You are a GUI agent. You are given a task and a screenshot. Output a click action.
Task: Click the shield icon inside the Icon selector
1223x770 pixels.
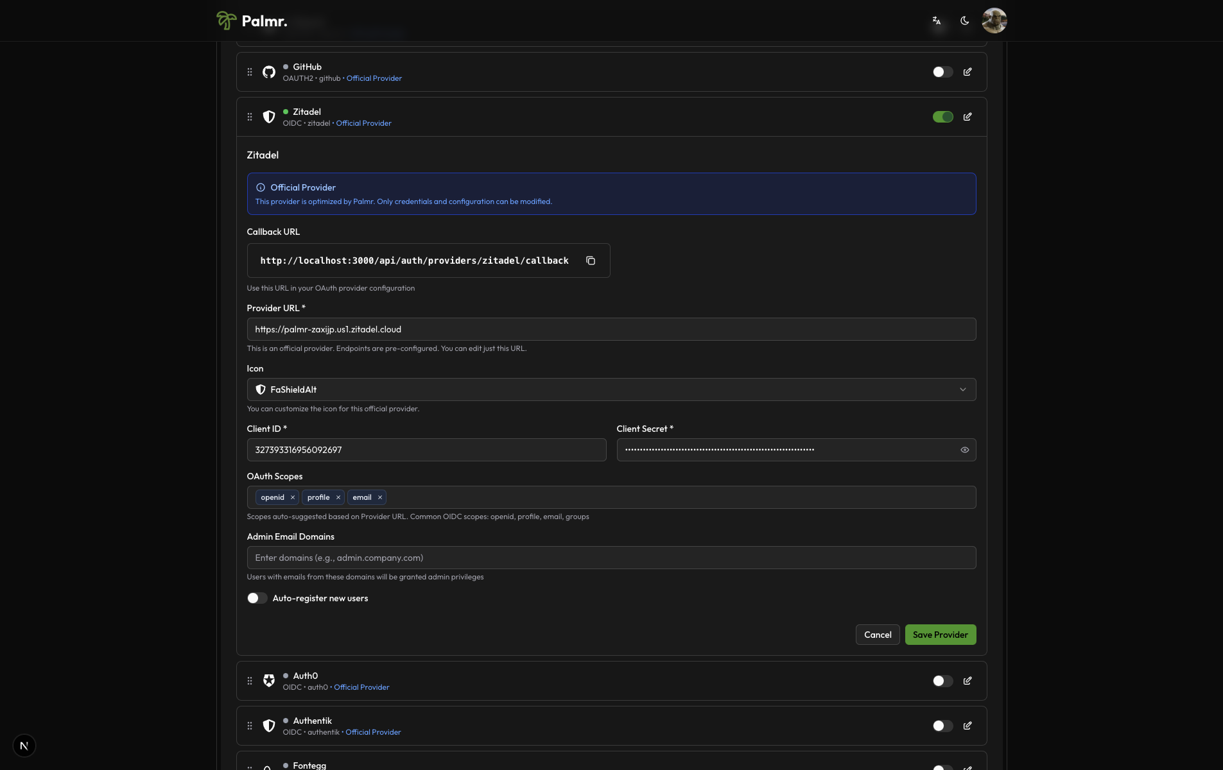pos(261,389)
